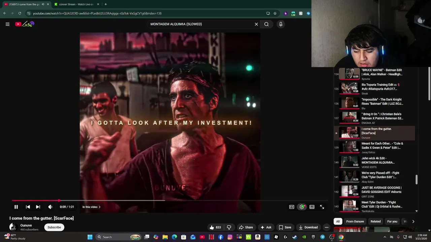Screen dimensions: 431x242
Task: Open Instagram from the taskbar
Action: pyautogui.click(x=230, y=237)
